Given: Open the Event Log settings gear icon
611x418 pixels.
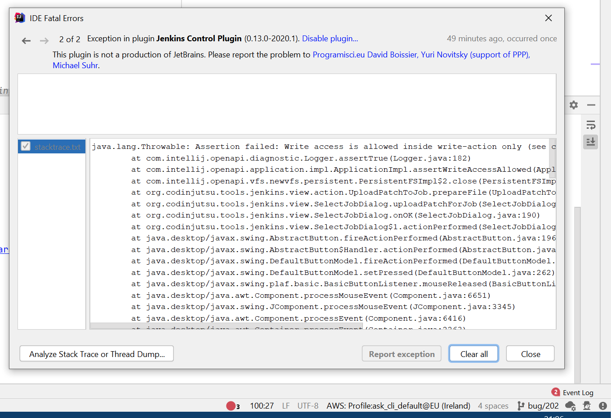Looking at the screenshot, I should point(574,105).
